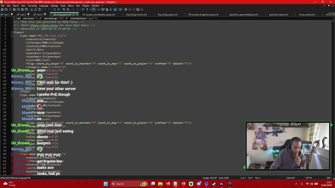Open the Folder as Workspace icon
Viewport: 335px width, 188px height.
tap(115, 9)
